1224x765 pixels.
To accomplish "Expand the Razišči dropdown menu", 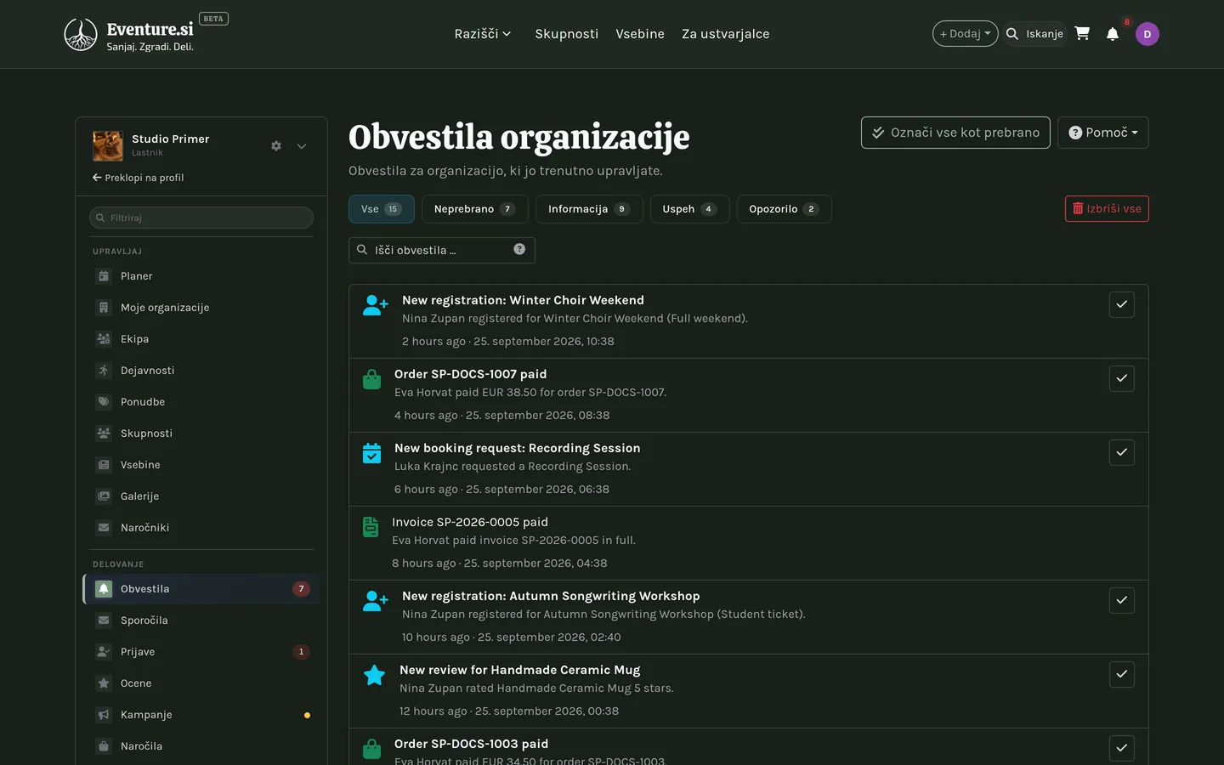I will coord(483,34).
